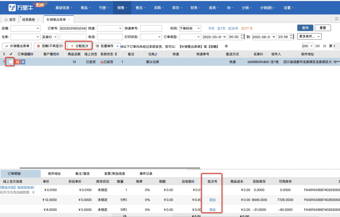Switch to the 首页 tab
This screenshot has height=217, width=340.
(10, 19)
